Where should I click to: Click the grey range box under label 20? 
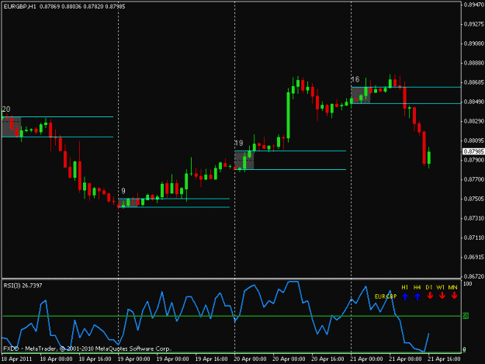point(11,127)
